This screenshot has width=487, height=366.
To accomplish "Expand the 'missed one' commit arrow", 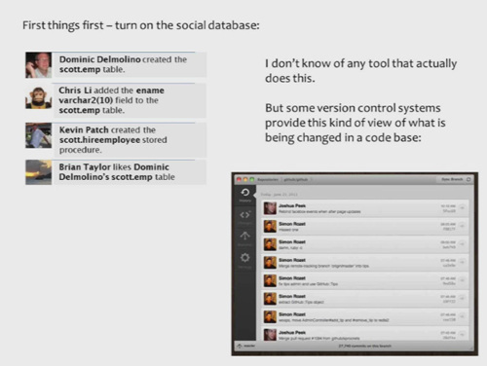I will [x=462, y=226].
